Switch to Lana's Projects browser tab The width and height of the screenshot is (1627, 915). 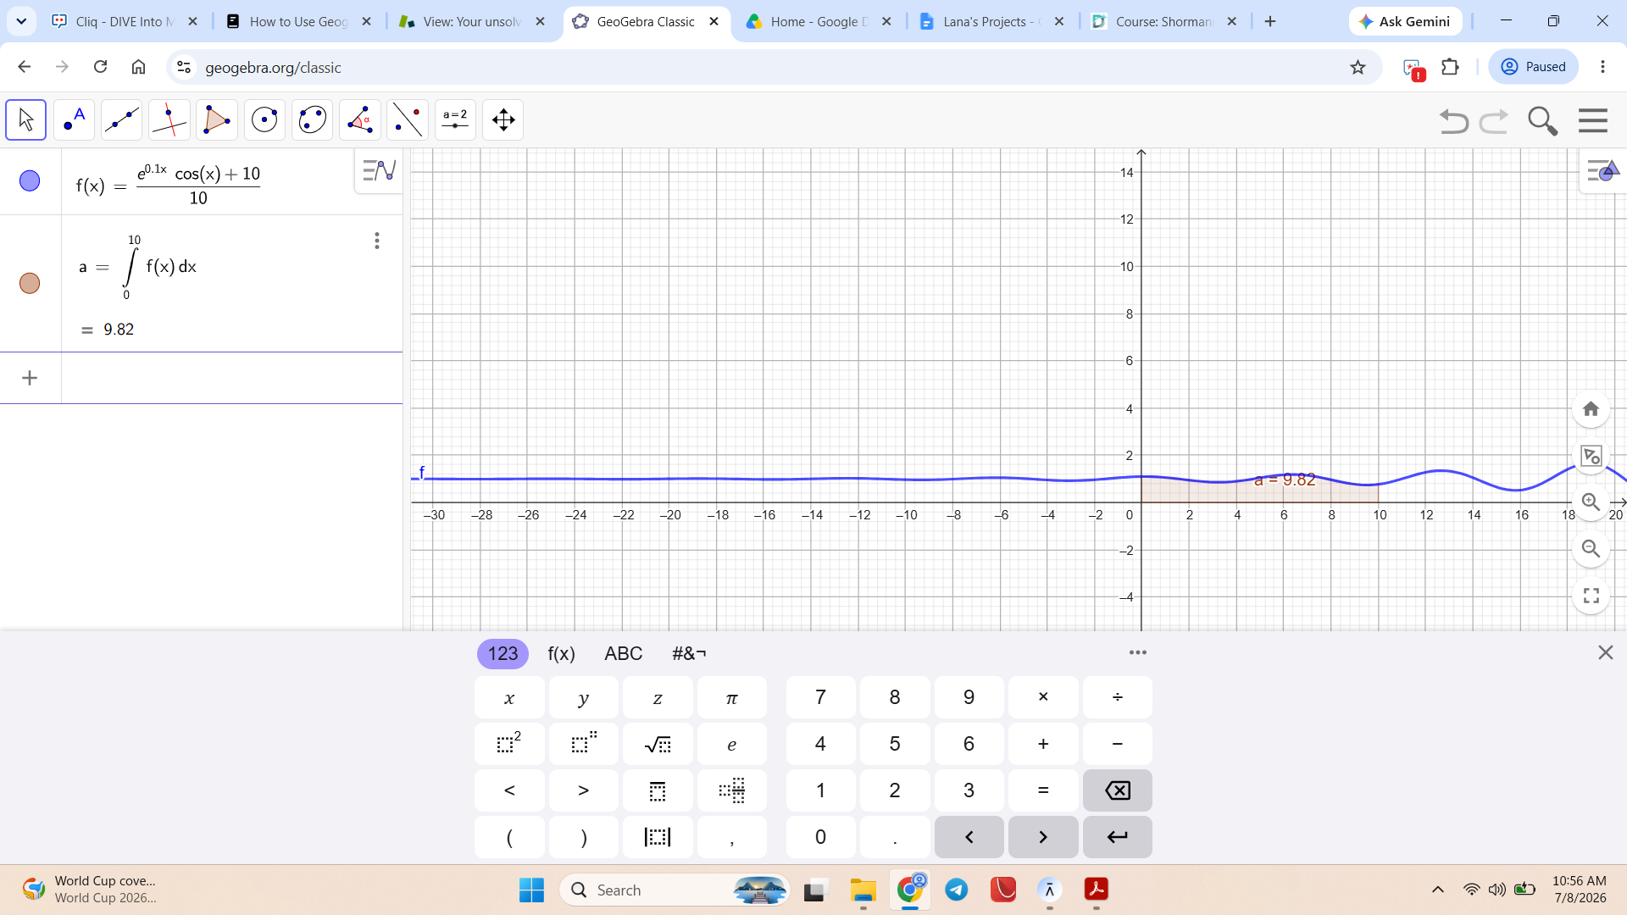[x=991, y=22]
